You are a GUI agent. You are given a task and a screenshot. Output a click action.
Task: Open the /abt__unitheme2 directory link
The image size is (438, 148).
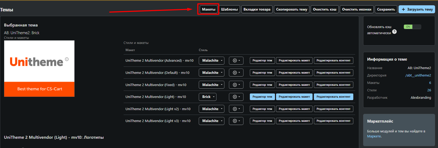tap(418, 75)
